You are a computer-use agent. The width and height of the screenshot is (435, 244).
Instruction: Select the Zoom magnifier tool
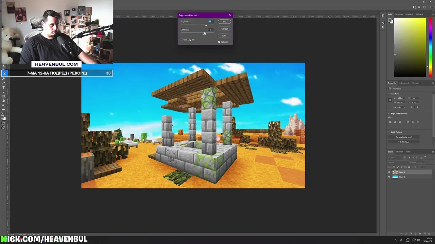click(x=3, y=105)
